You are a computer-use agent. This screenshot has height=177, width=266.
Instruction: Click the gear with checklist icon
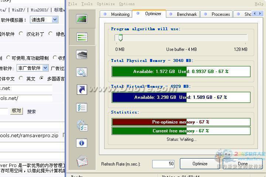82,125
